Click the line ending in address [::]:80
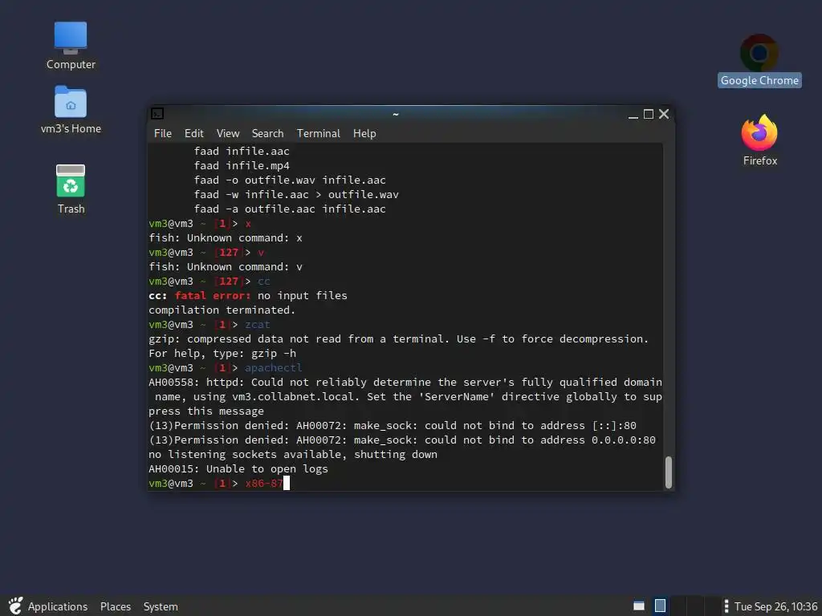Image resolution: width=822 pixels, height=616 pixels. [393, 426]
